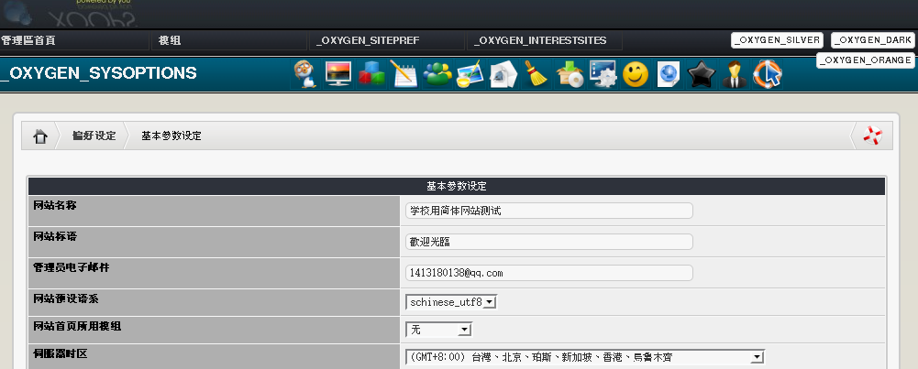This screenshot has height=369, width=918.
Task: Switch to the _OXYGEN_DARK theme
Action: coord(872,40)
